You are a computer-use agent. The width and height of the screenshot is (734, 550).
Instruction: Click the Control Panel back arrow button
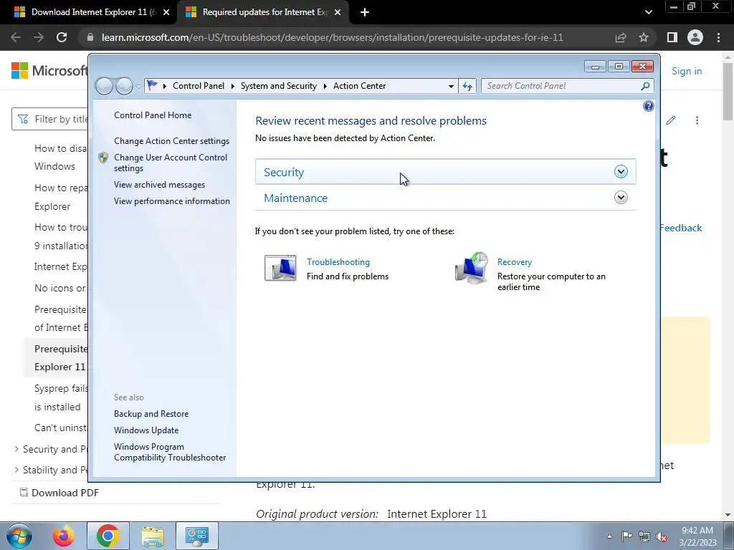pos(104,86)
